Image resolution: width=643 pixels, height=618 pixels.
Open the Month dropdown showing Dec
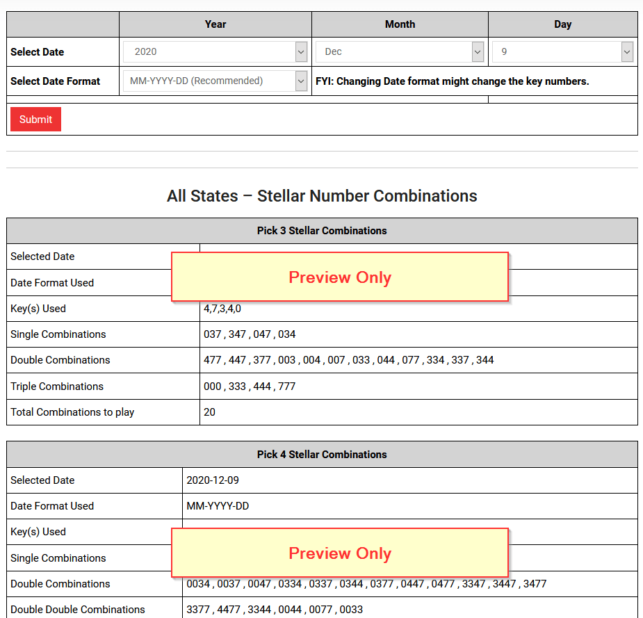[x=400, y=51]
